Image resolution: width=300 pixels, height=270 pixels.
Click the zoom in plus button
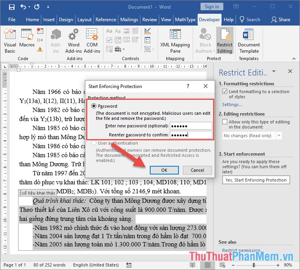pyautogui.click(x=278, y=265)
